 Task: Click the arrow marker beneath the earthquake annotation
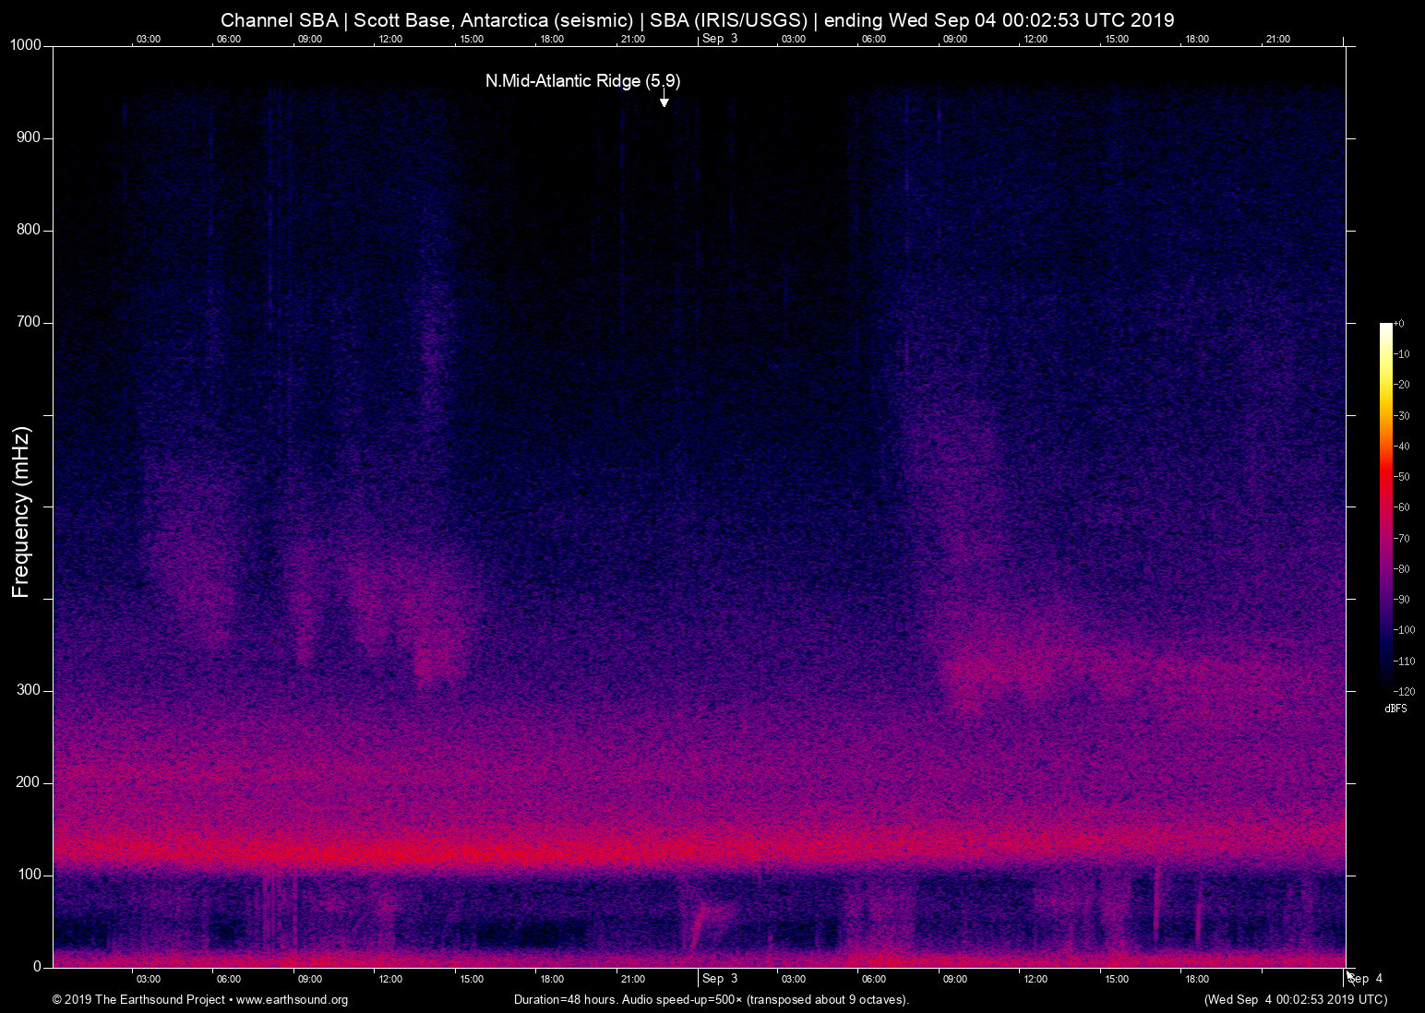[664, 100]
